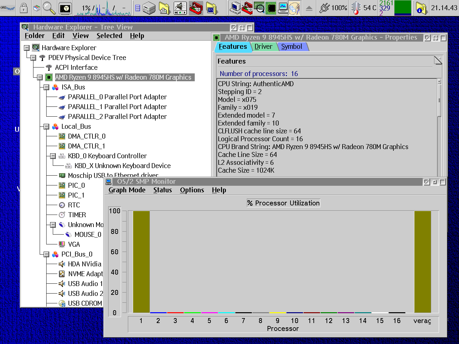
Task: Open the Selected menu in Hardware Explorer
Action: point(109,36)
